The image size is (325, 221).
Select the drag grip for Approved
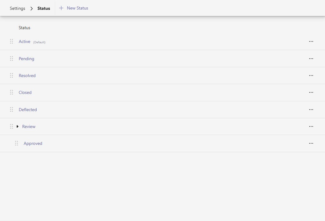click(x=17, y=143)
